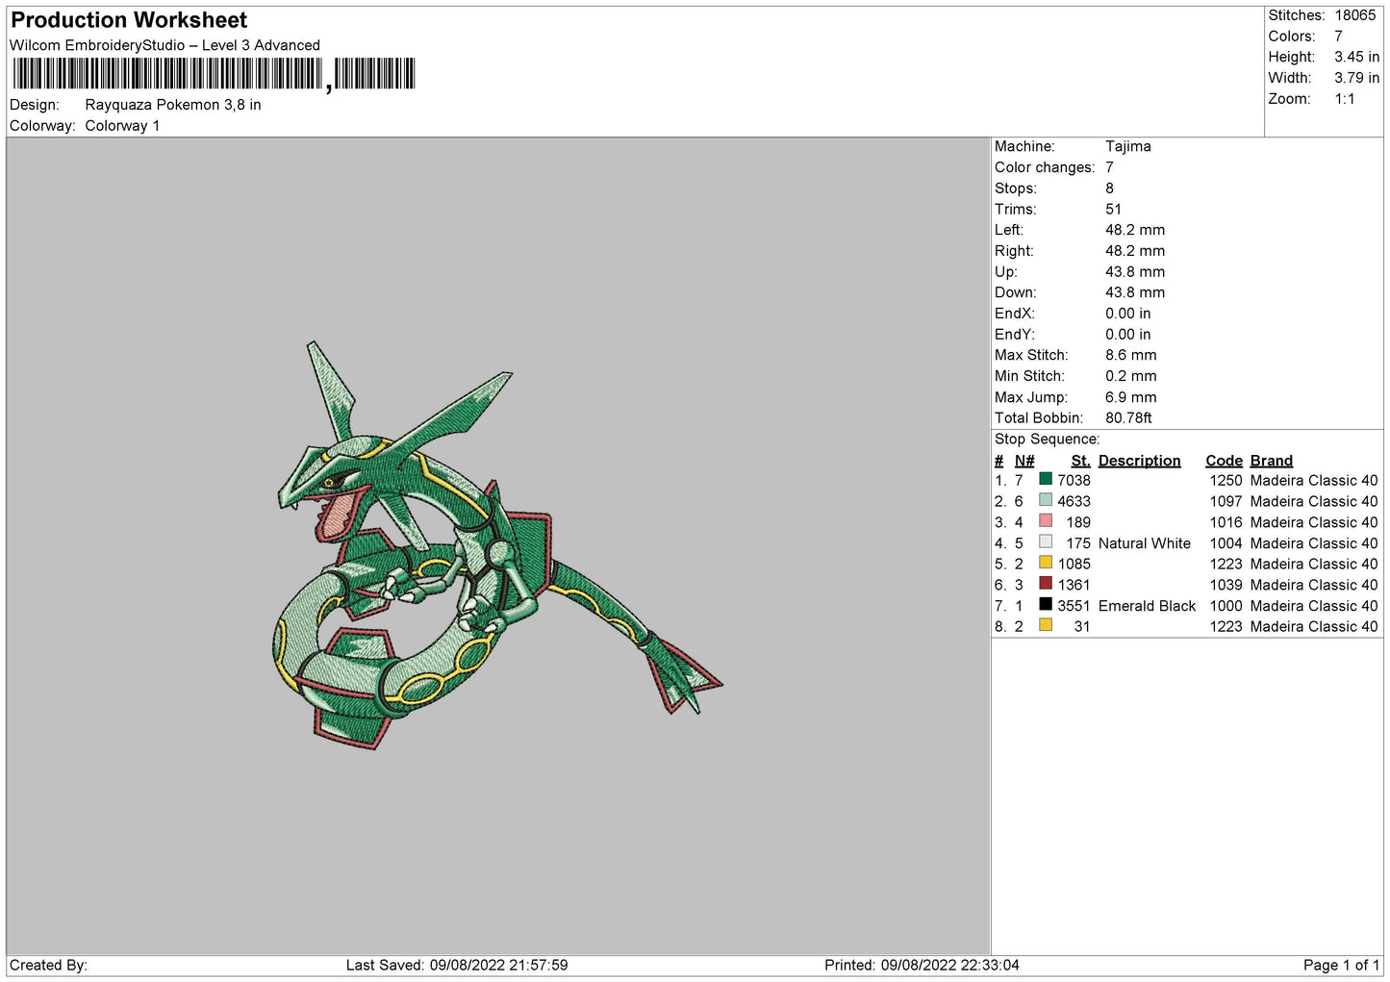Click the light green swatch for stop 2
This screenshot has height=982, width=1390.
point(1046,500)
